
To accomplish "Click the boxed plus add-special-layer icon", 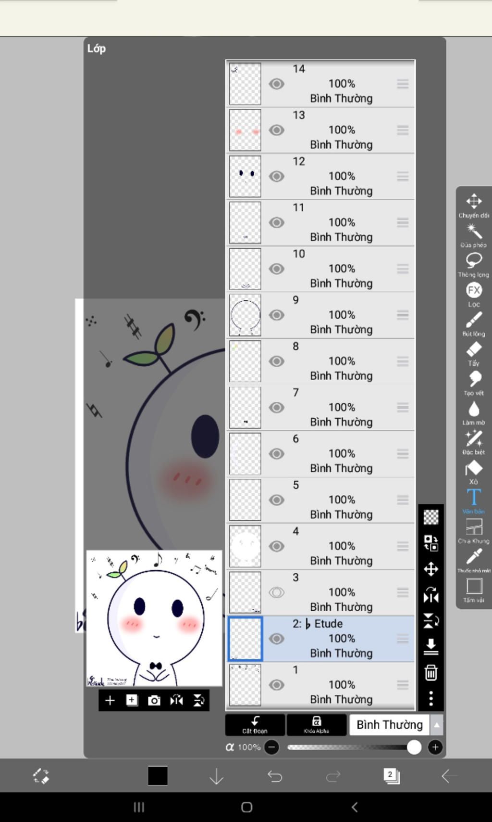I will point(132,700).
